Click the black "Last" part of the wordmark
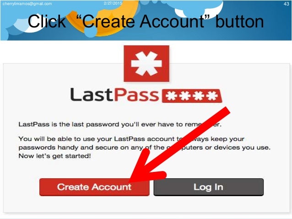This screenshot has height=219, width=292. 92,95
